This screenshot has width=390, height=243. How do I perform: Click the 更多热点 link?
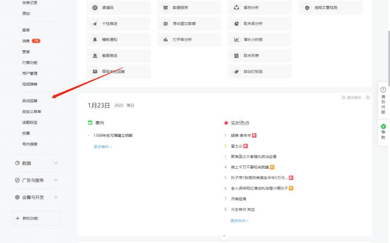(x=239, y=221)
